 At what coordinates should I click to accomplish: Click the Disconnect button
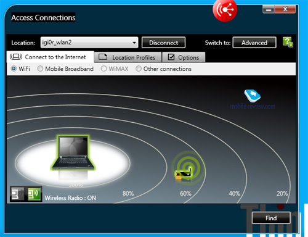click(x=164, y=43)
